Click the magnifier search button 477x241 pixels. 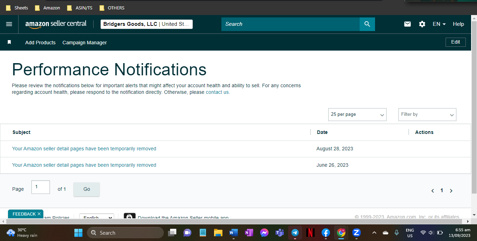[x=367, y=24]
